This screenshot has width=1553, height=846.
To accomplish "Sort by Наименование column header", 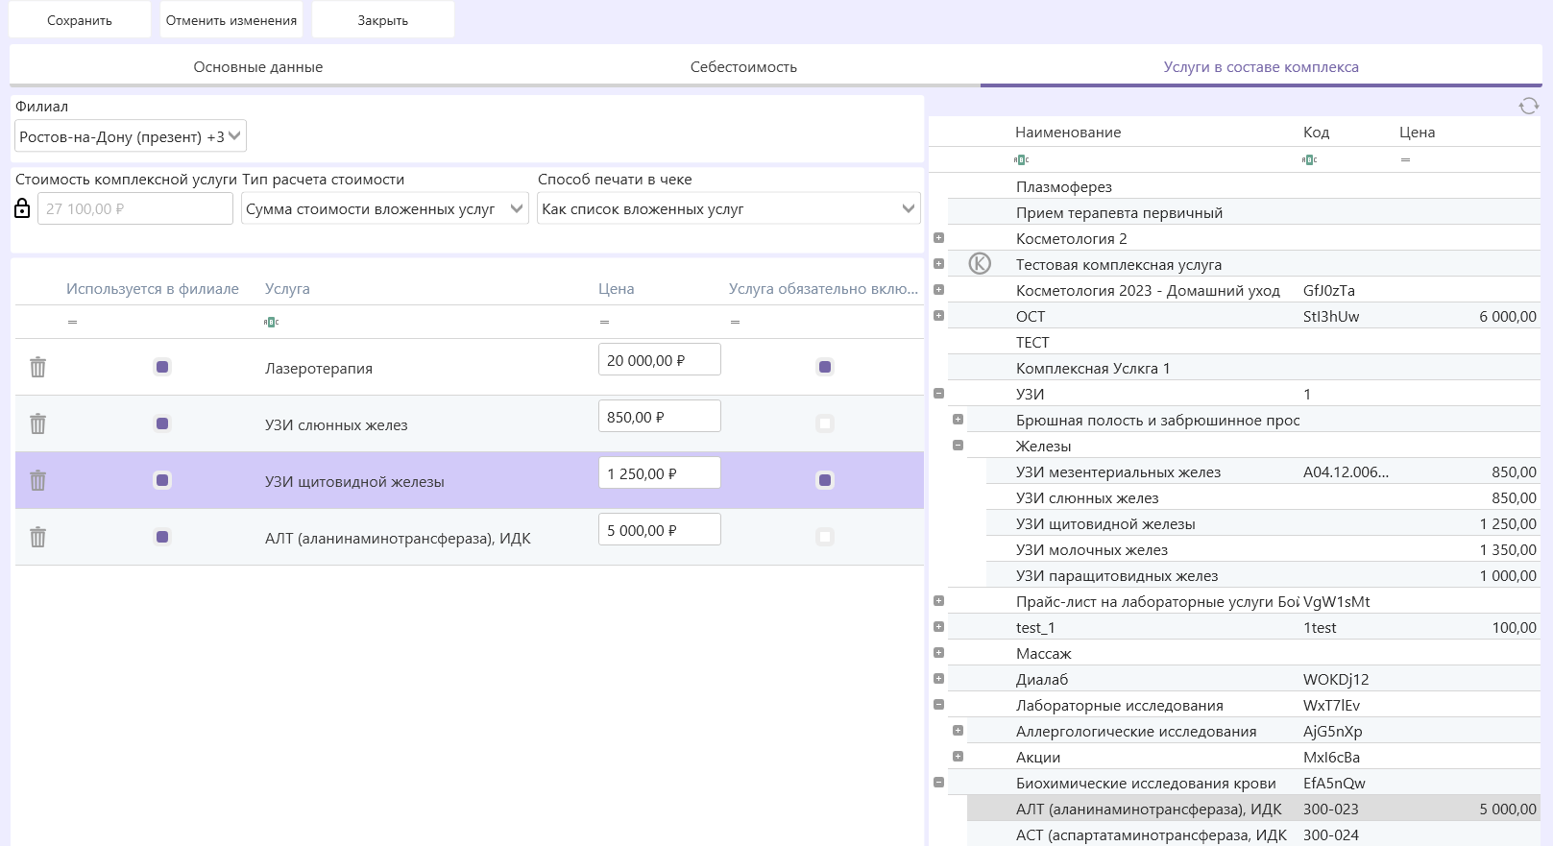I will click(x=1068, y=133).
